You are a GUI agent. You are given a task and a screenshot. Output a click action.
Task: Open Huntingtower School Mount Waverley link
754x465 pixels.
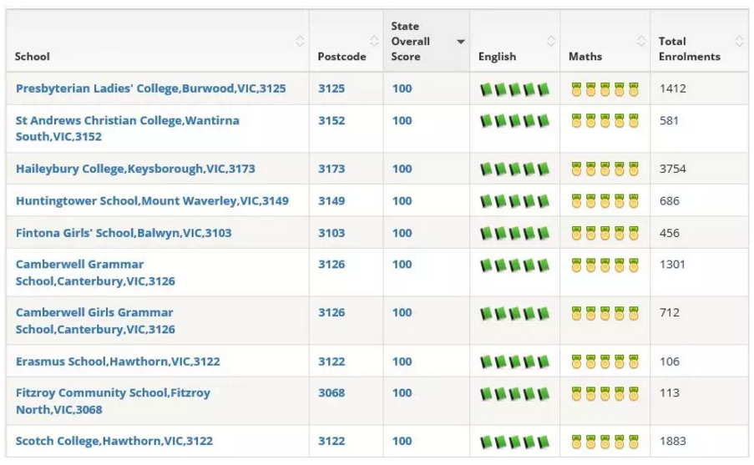(153, 201)
